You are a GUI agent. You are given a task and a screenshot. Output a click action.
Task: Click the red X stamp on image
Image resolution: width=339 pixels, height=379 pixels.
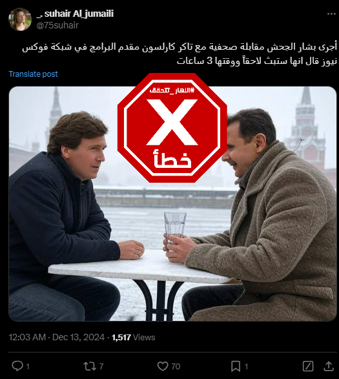[x=172, y=128]
